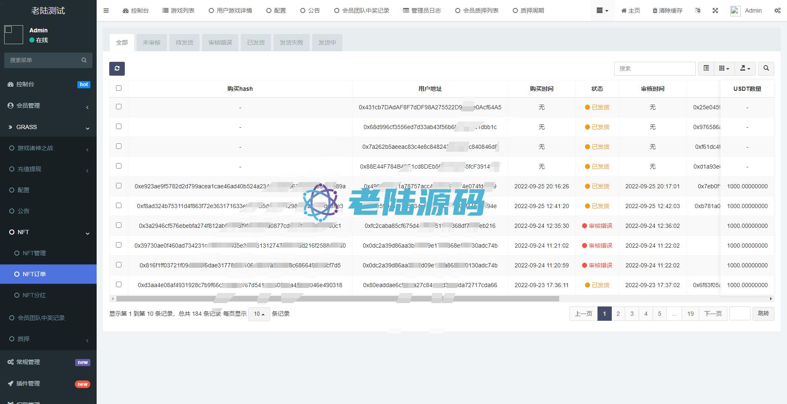
Task: Open the export data dropdown
Action: click(x=745, y=69)
